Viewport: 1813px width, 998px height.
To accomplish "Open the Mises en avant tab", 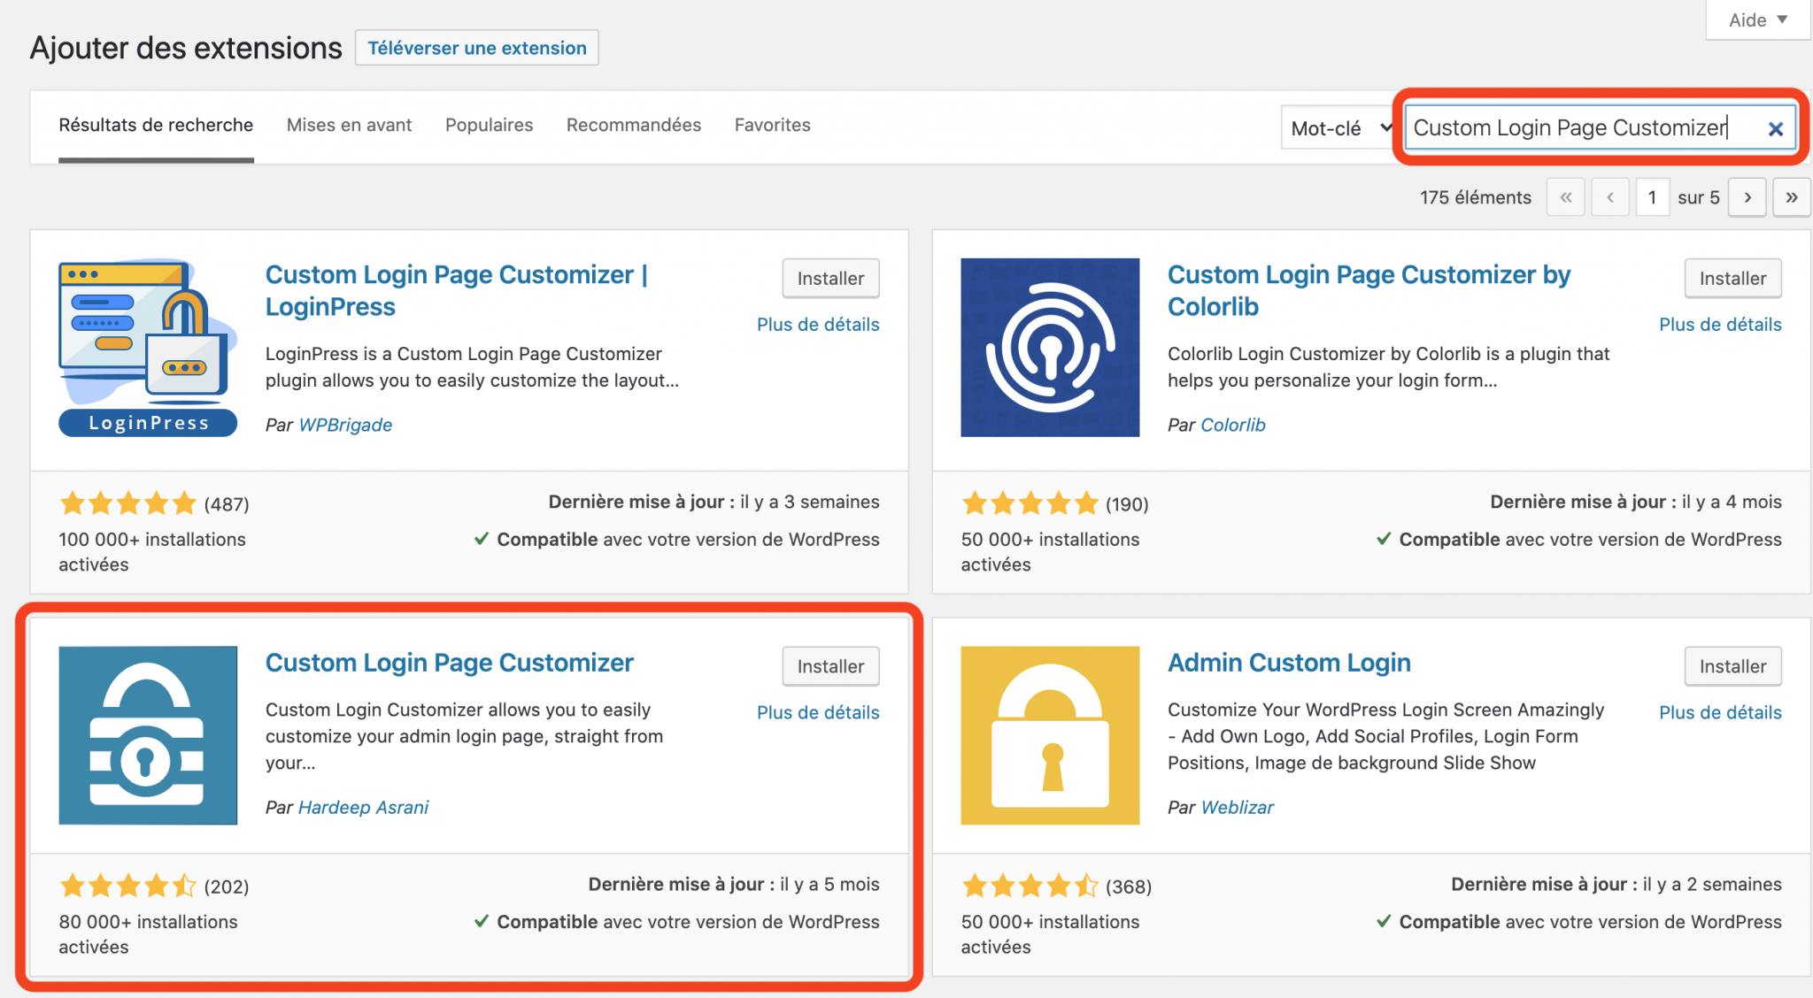I will [x=349, y=126].
